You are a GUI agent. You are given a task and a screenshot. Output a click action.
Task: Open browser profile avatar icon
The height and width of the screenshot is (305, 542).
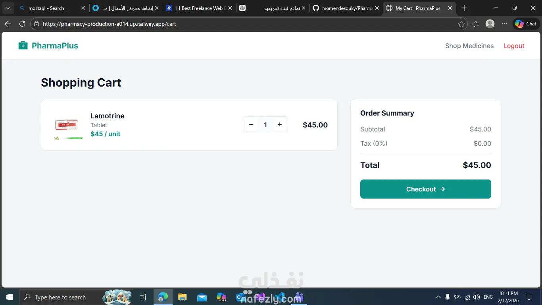pyautogui.click(x=490, y=24)
